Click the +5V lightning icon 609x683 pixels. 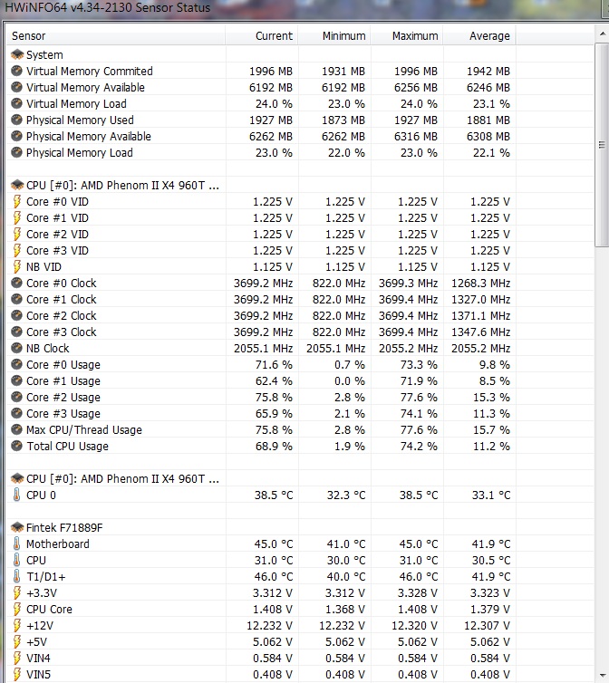click(16, 641)
